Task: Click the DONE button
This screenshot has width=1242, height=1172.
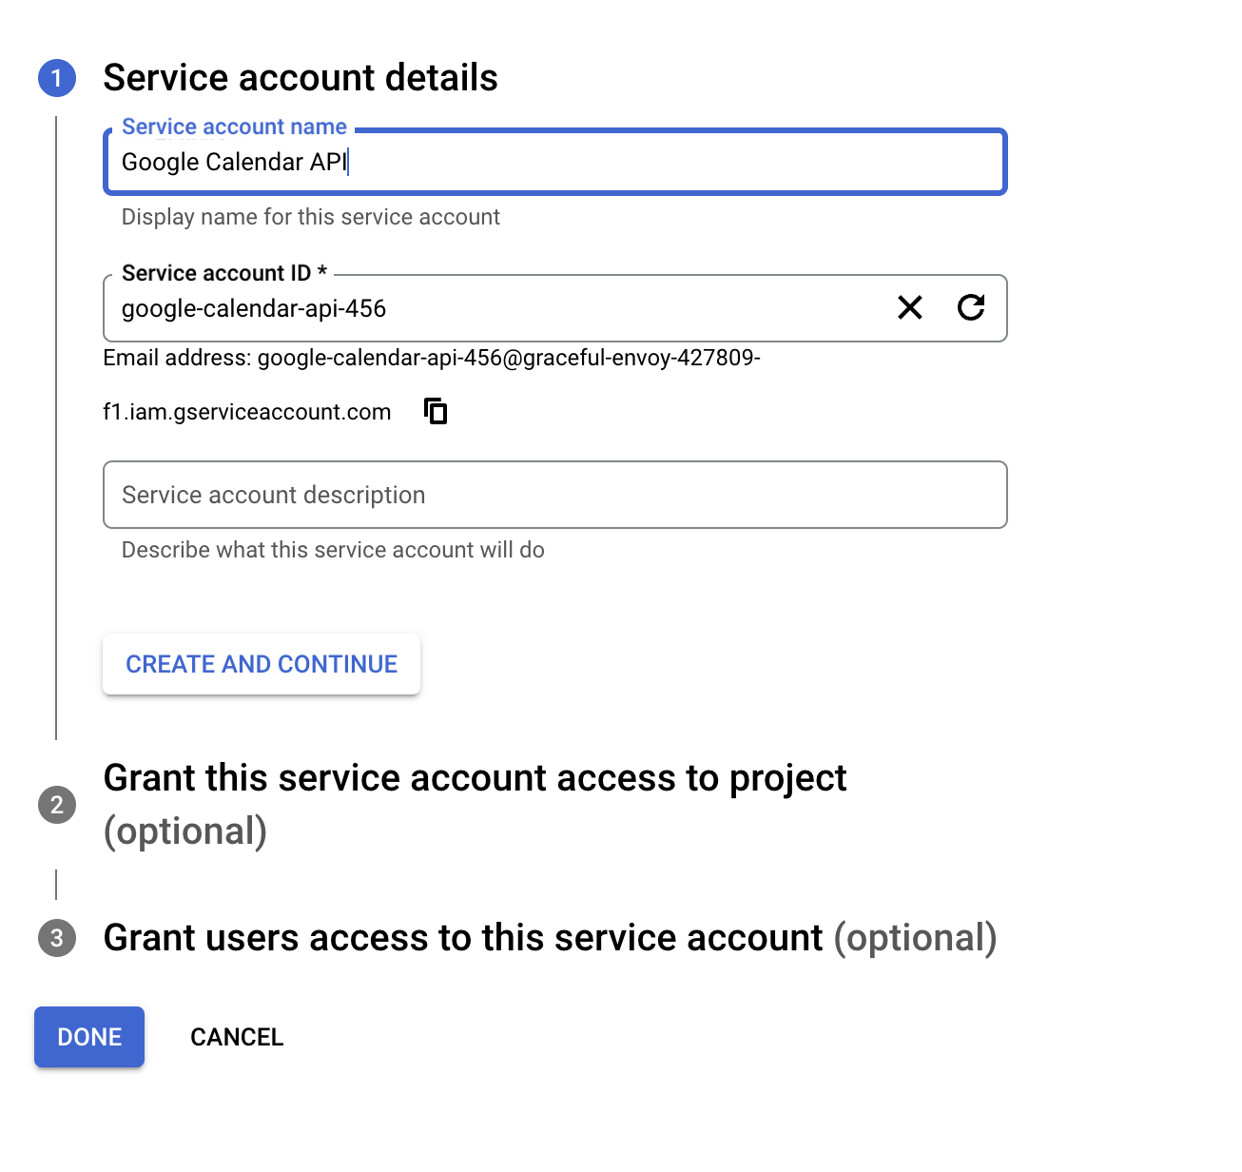Action: coord(89,1037)
